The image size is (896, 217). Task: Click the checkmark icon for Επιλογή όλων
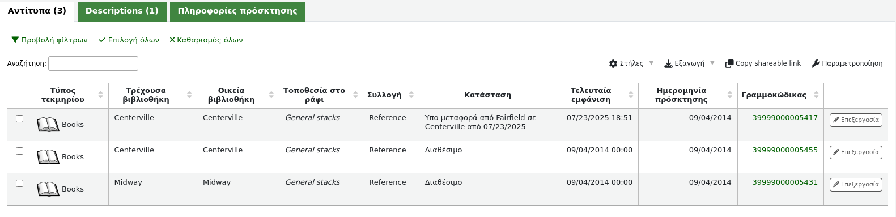coord(102,40)
